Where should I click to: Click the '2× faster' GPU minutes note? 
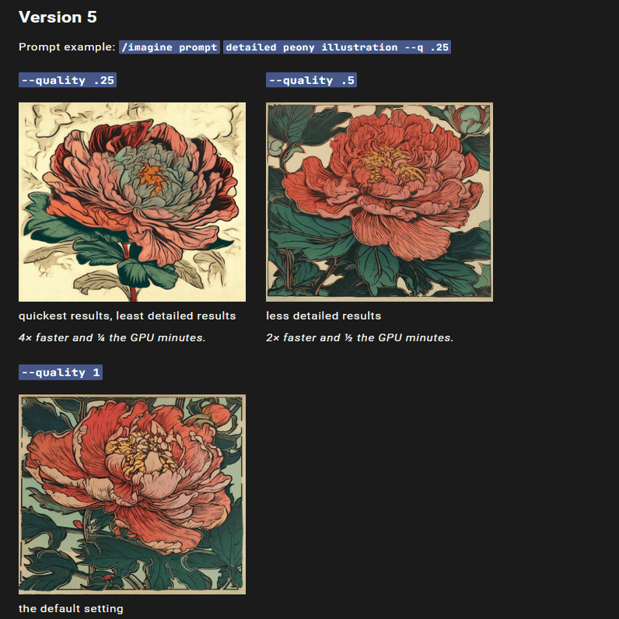coord(359,338)
